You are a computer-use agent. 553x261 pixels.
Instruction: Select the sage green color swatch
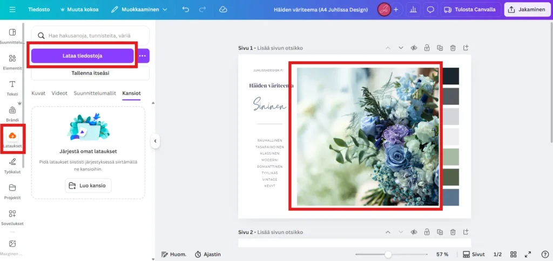[451, 157]
